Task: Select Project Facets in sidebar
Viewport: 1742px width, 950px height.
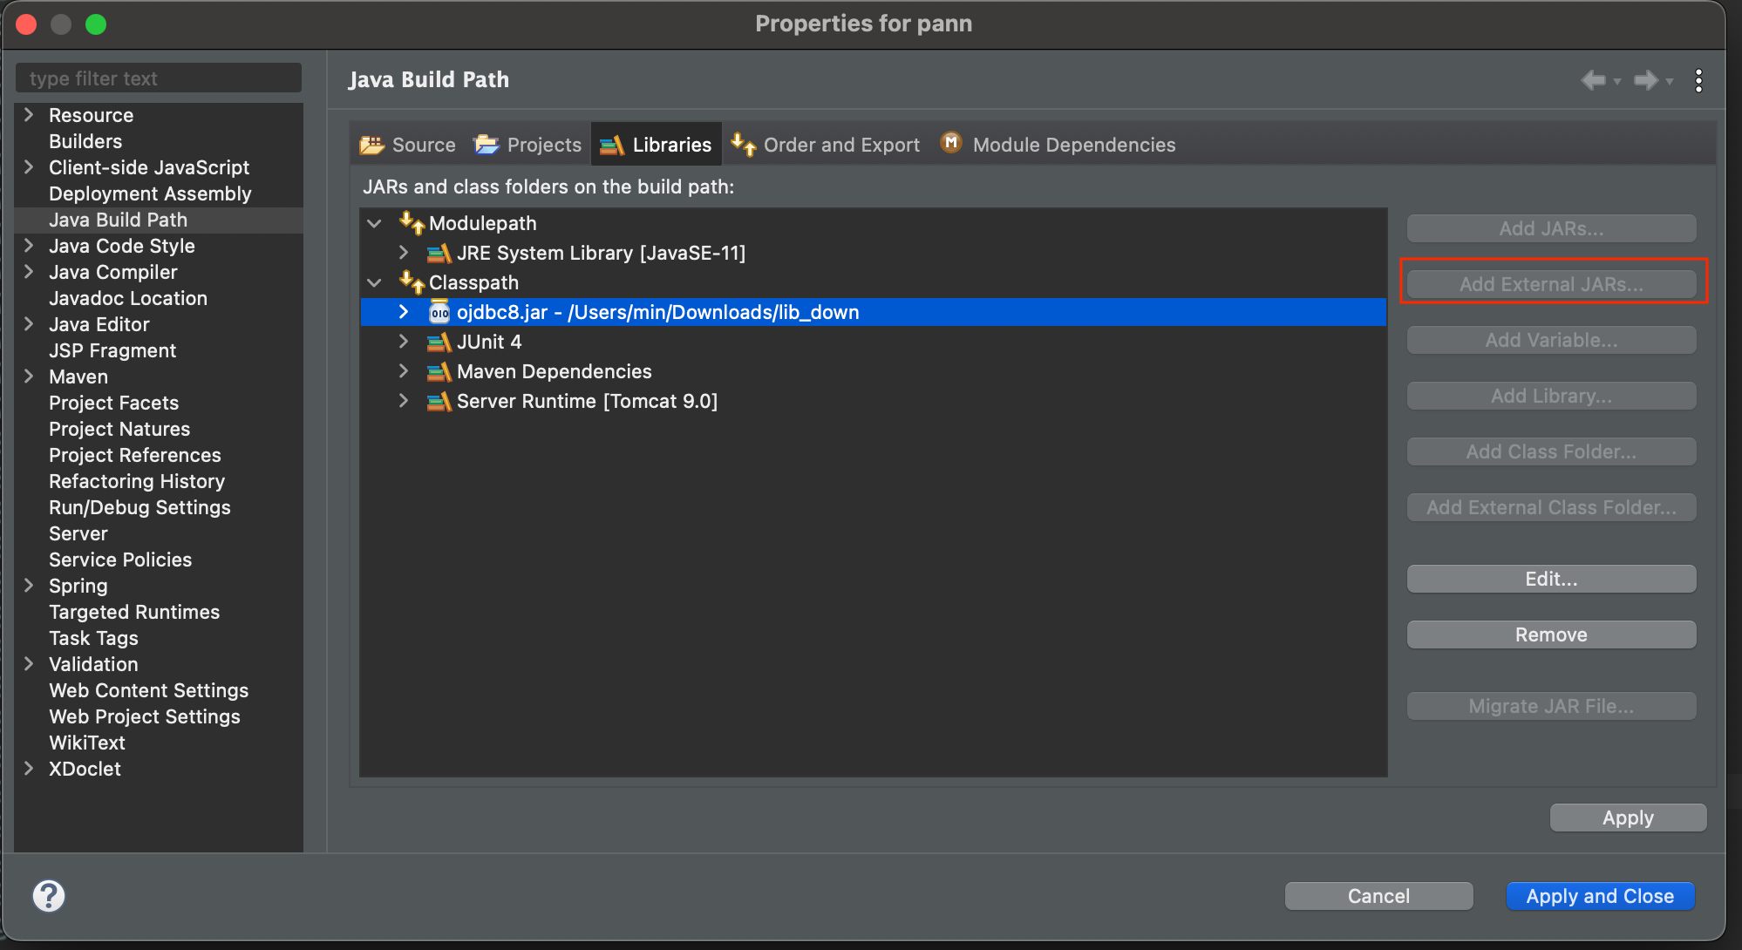Action: (x=113, y=403)
